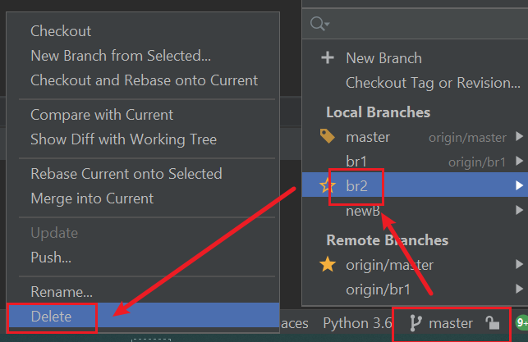Select Checkout and Rebase onto Current

tap(145, 80)
